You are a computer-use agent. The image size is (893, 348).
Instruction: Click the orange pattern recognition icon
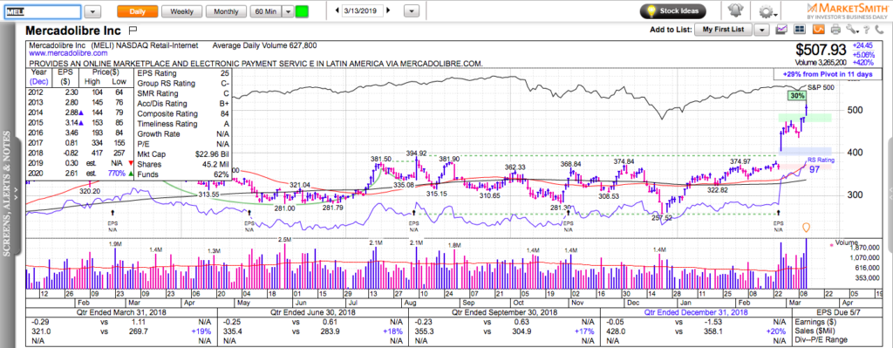click(818, 30)
